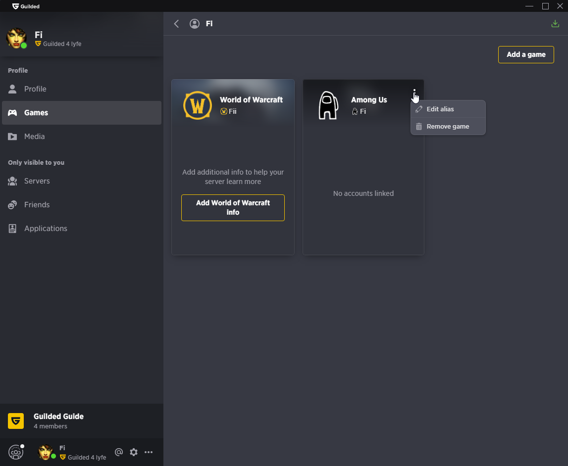Click the Fi avatar at top of sidebar
The height and width of the screenshot is (466, 568).
[16, 38]
